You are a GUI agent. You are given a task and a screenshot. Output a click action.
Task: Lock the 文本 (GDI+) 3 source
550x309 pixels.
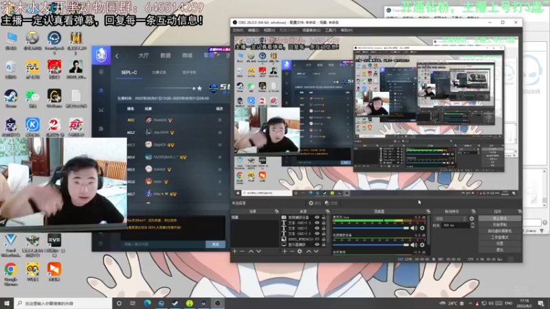[323, 222]
